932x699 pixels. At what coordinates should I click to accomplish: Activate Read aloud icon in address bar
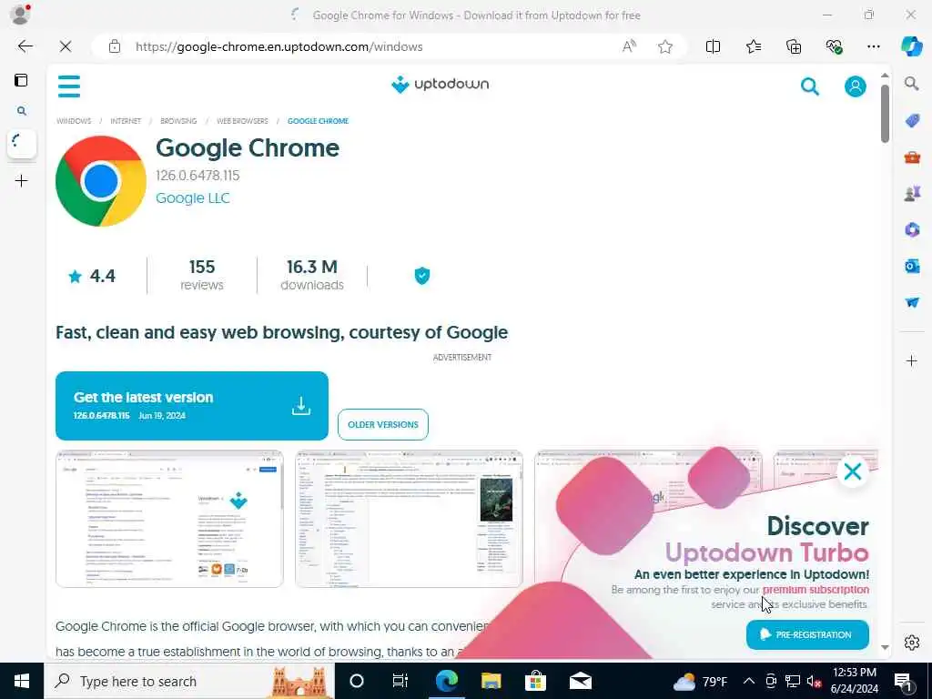pos(629,46)
